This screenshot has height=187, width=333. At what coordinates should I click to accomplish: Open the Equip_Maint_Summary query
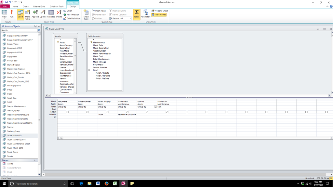pyautogui.click(x=18, y=36)
